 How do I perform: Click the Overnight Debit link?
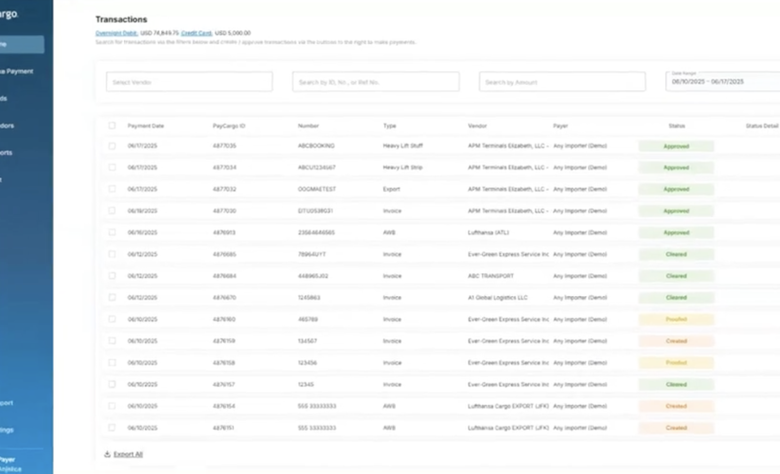coord(116,33)
